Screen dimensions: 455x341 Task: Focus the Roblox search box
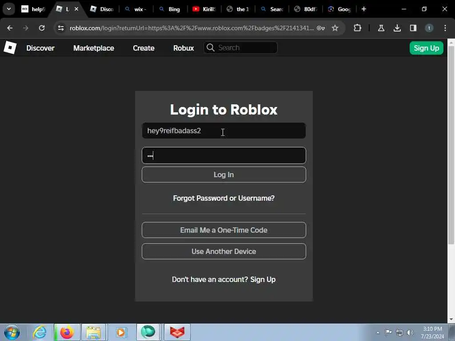(x=240, y=48)
